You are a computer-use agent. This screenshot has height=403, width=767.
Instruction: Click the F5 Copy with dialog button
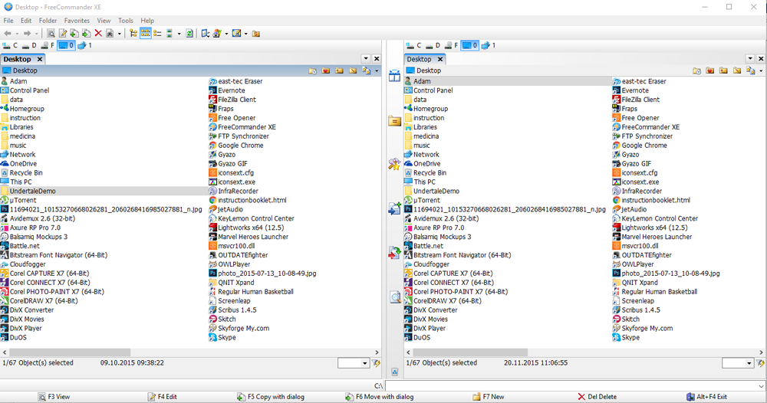coord(271,397)
